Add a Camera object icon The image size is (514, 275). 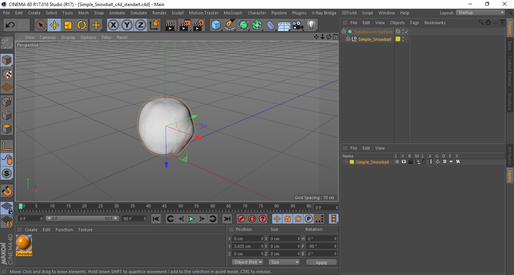pos(297,25)
